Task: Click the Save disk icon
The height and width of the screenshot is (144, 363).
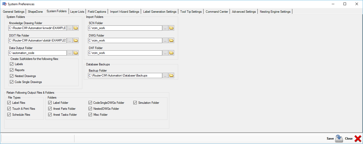Action: point(339,139)
